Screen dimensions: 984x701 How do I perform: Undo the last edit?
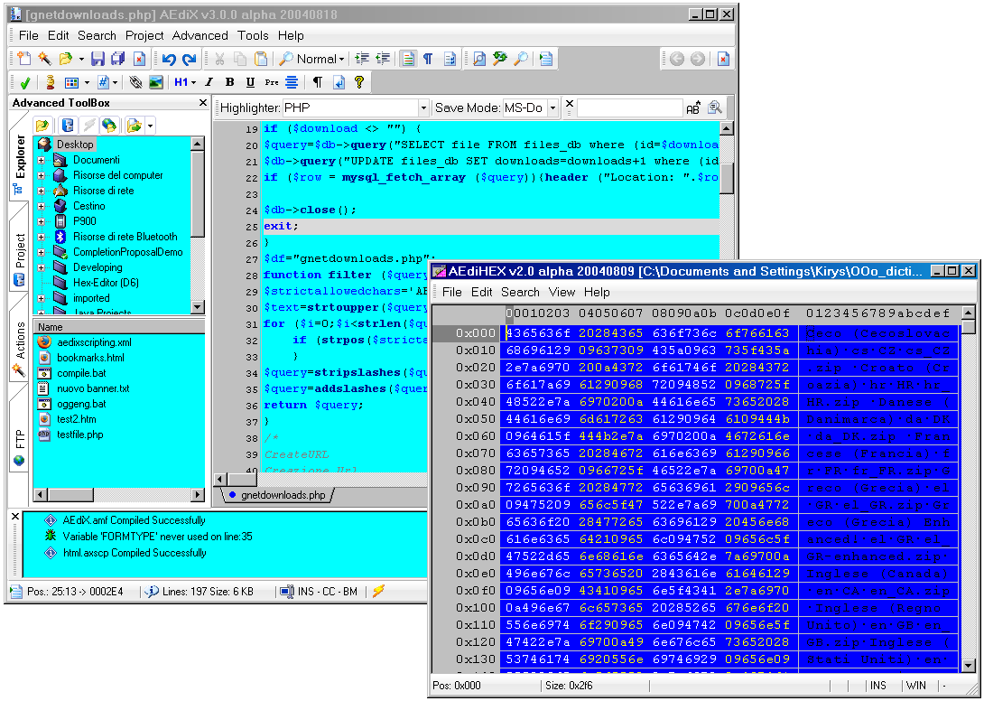168,59
